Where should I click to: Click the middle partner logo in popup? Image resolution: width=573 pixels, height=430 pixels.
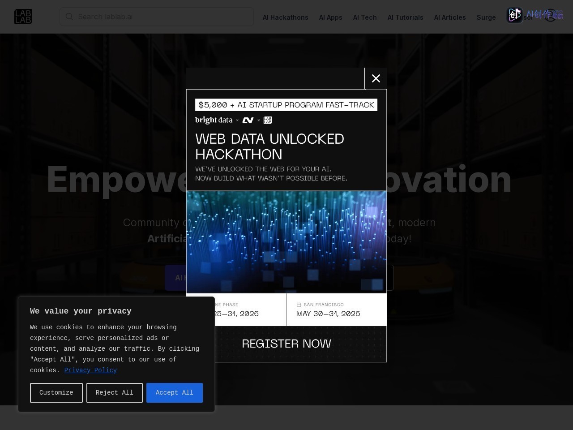tap(248, 120)
